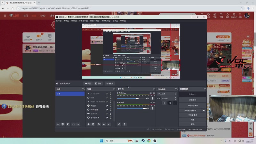
Task: Show the 游戏采集 source with eye icon
Action: click(107, 114)
